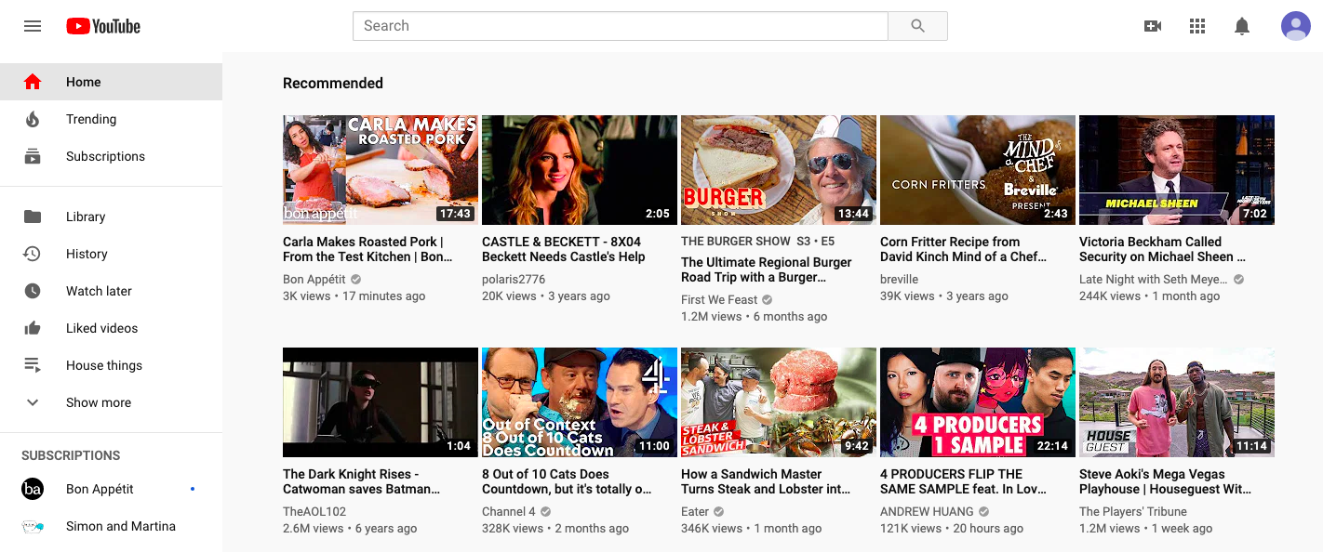This screenshot has height=552, width=1323.
Task: Click the title 'Carla Makes Roasted Pork'
Action: click(368, 249)
